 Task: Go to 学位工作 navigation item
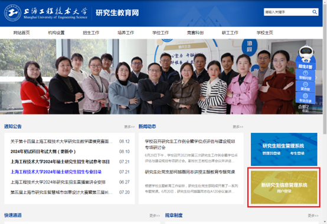[161, 32]
